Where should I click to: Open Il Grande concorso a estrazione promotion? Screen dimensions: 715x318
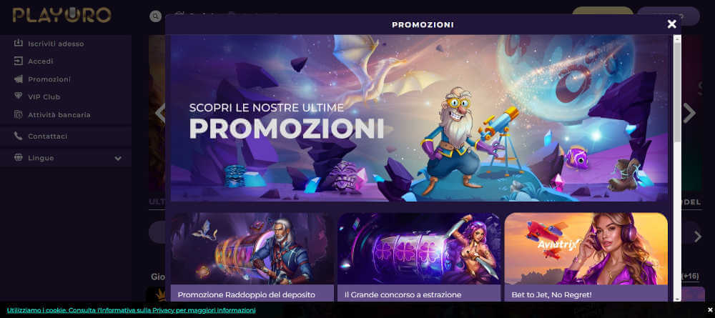[x=419, y=257]
